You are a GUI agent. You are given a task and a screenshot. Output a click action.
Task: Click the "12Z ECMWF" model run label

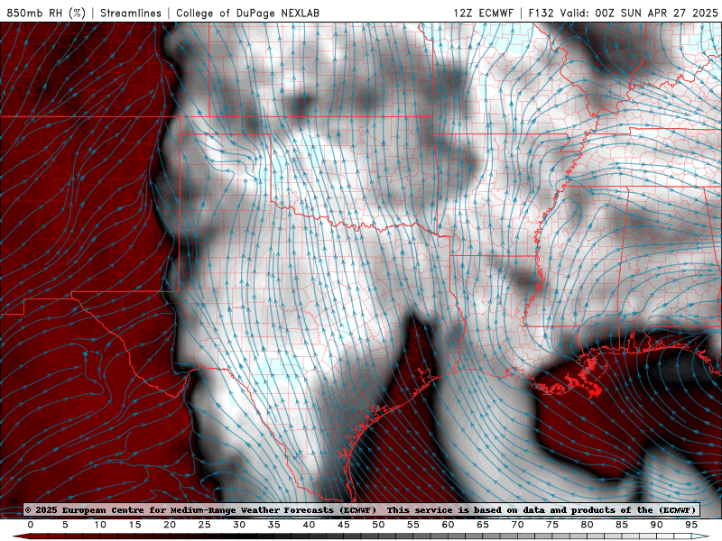(484, 13)
